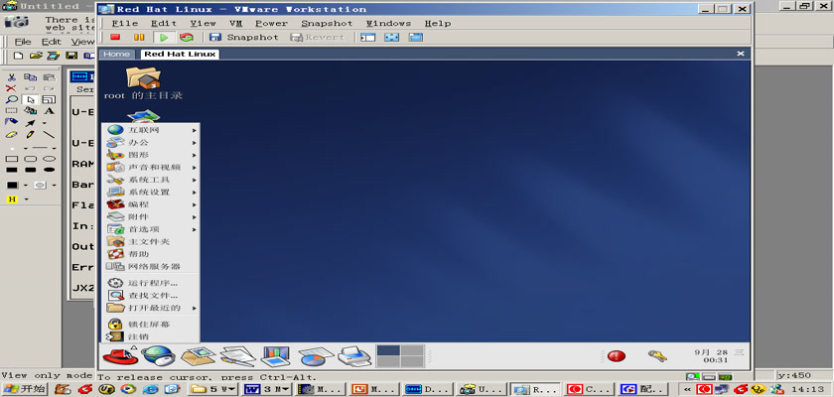834x397 pixels.
Task: Click the red alert notification icon in panel
Action: [617, 355]
